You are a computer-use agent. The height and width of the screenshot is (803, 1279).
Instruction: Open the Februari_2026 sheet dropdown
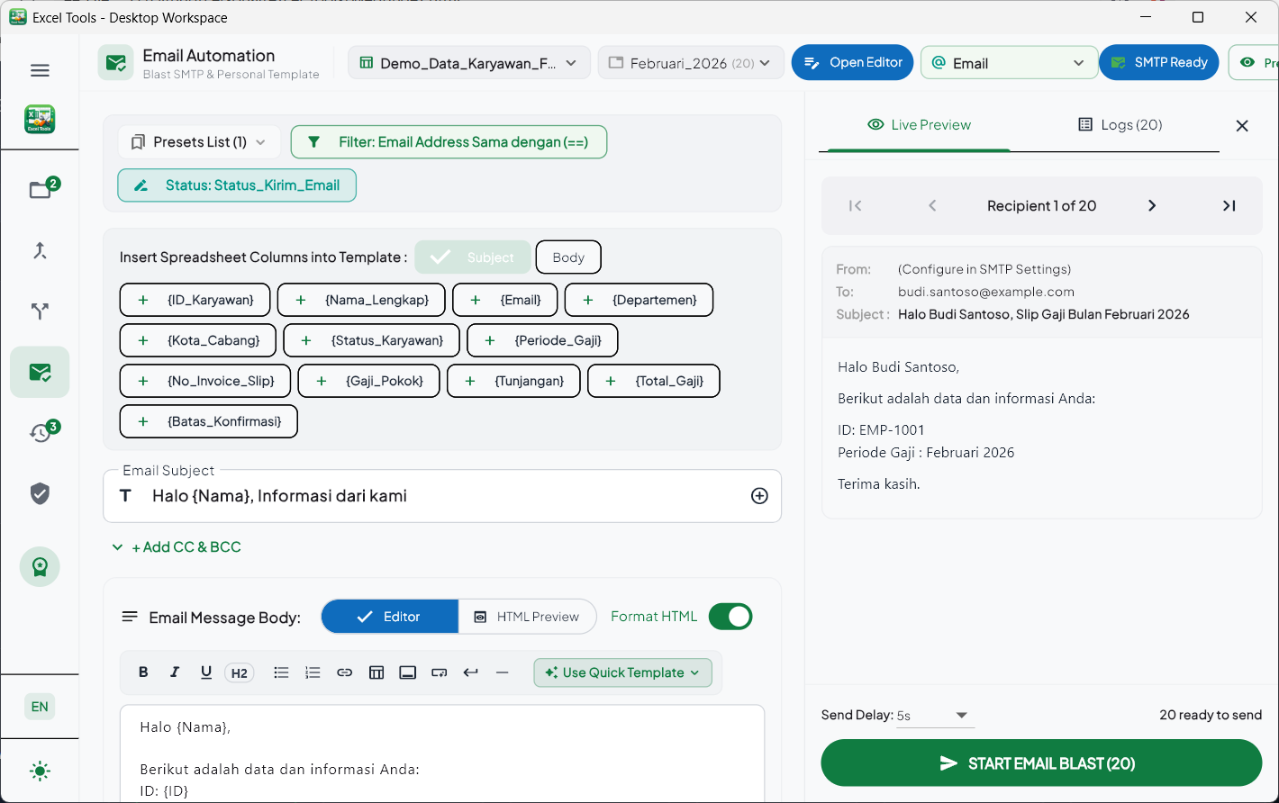[691, 63]
